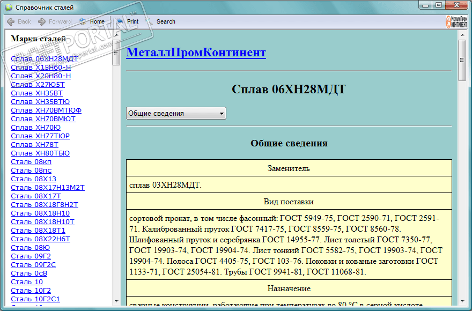Click the Сплав 06ХН28МДТ page title

(x=289, y=89)
